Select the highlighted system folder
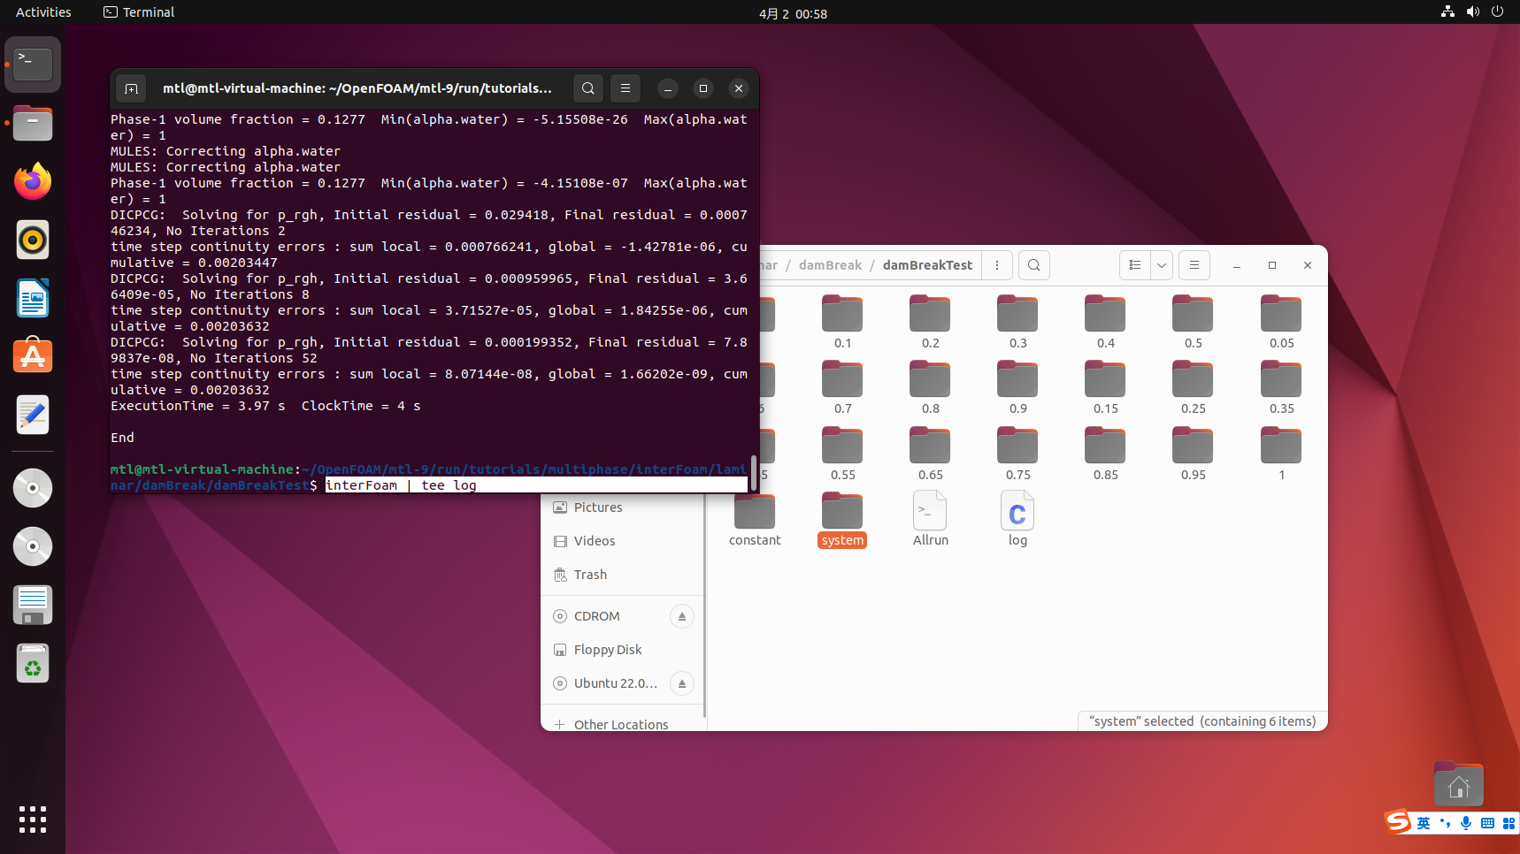 click(x=842, y=520)
